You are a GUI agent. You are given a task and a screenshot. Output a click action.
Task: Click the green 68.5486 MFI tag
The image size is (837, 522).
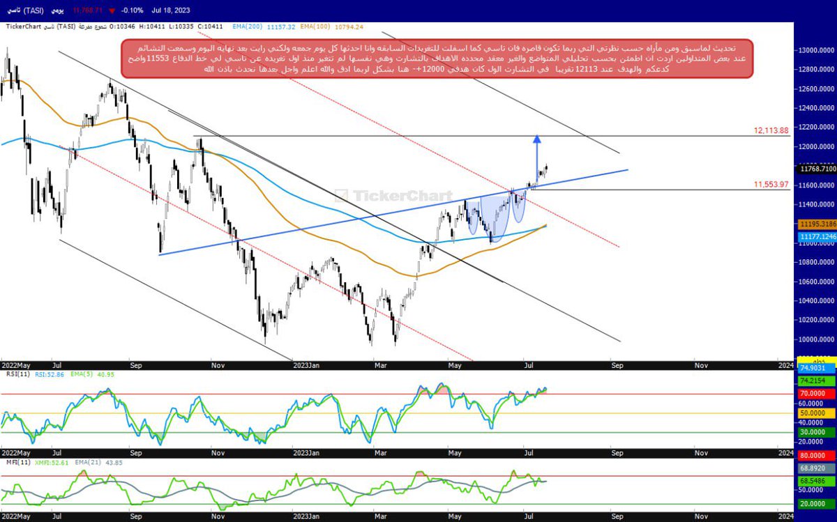pos(815,481)
